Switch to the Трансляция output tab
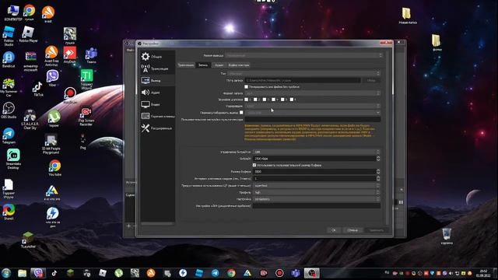The width and height of the screenshot is (498, 280). 186,65
